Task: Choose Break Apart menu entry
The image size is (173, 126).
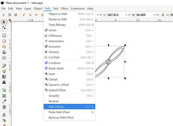Action: 69,68
